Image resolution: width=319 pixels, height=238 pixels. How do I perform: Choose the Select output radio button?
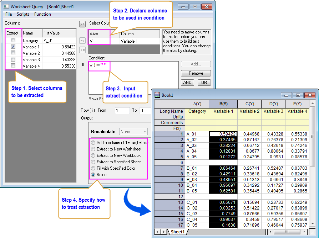pyautogui.click(x=93, y=175)
